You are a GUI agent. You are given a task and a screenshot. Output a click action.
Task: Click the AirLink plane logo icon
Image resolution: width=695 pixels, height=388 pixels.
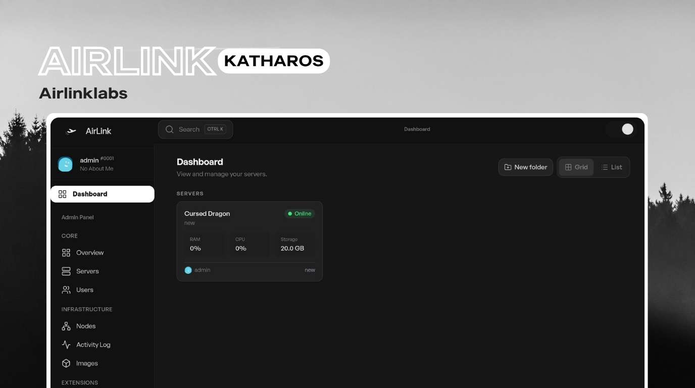(x=71, y=131)
